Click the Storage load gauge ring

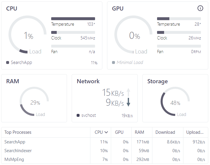tap(175, 101)
